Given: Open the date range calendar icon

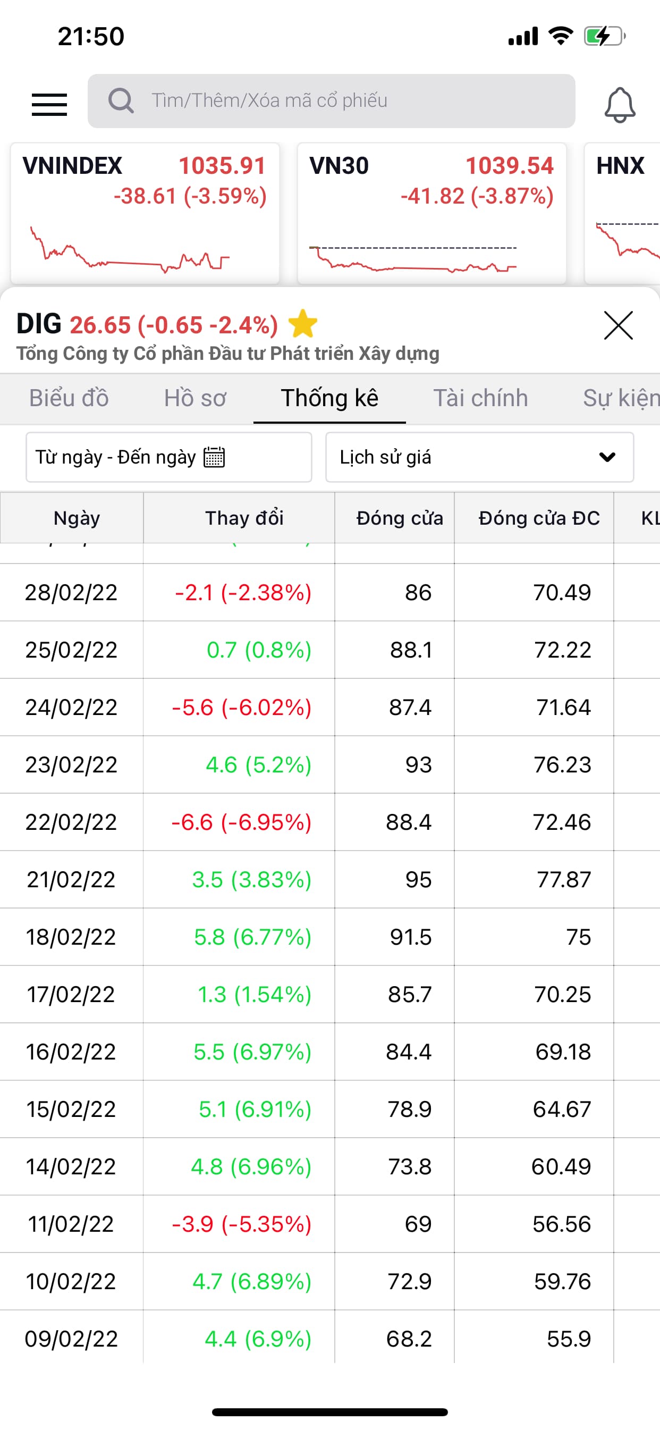Looking at the screenshot, I should tap(214, 457).
